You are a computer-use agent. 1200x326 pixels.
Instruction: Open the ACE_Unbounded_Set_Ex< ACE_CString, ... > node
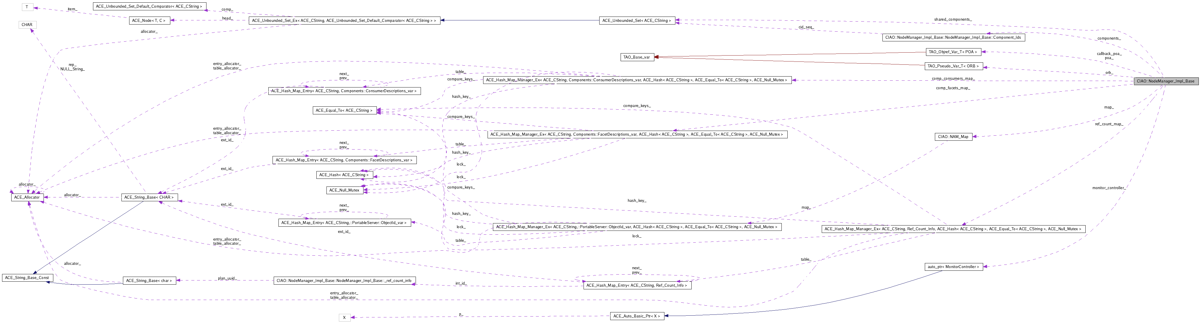pyautogui.click(x=344, y=20)
